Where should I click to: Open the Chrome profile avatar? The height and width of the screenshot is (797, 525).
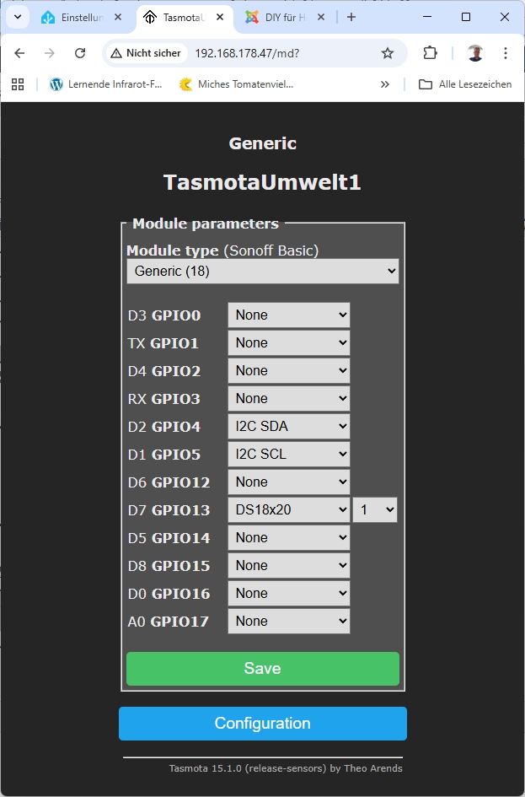pos(475,53)
